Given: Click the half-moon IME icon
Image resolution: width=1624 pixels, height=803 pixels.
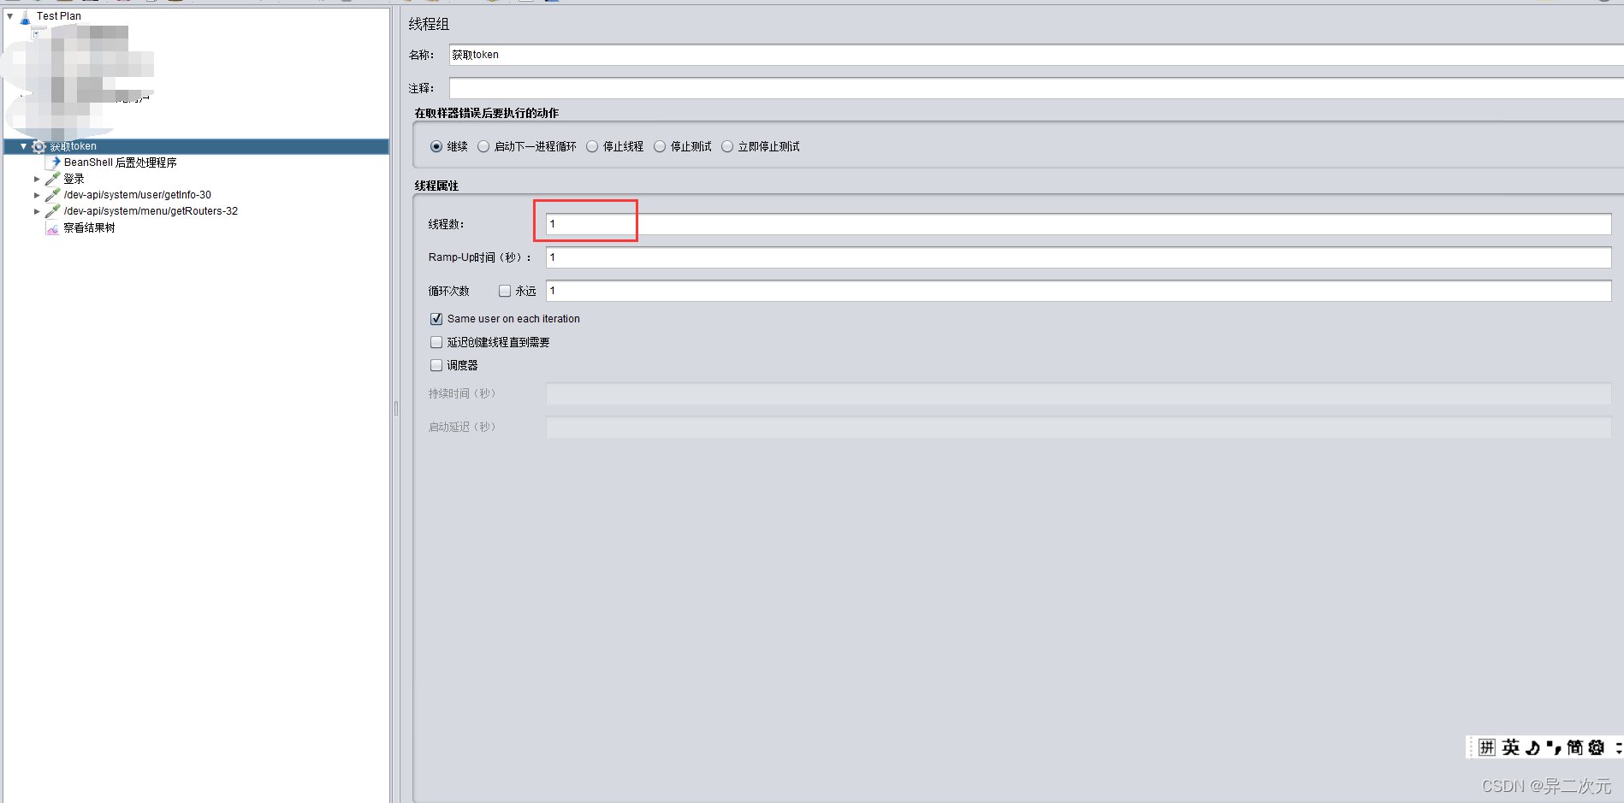Looking at the screenshot, I should [x=1532, y=747].
